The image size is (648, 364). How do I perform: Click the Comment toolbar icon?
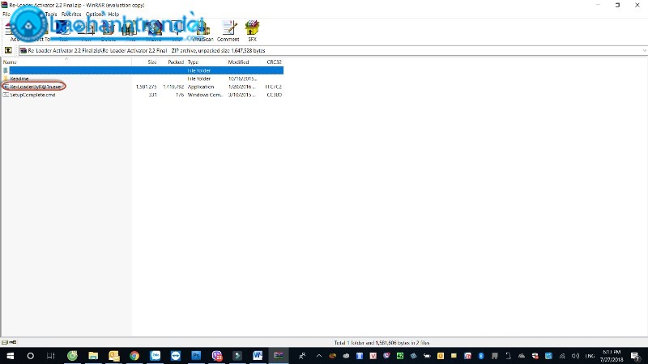[x=228, y=31]
